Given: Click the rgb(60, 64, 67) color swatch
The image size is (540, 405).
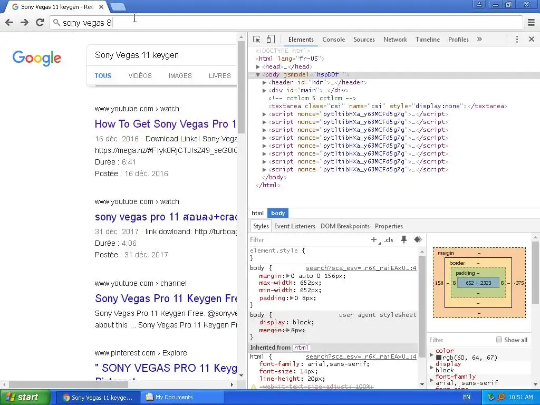Looking at the screenshot, I should pos(439,358).
